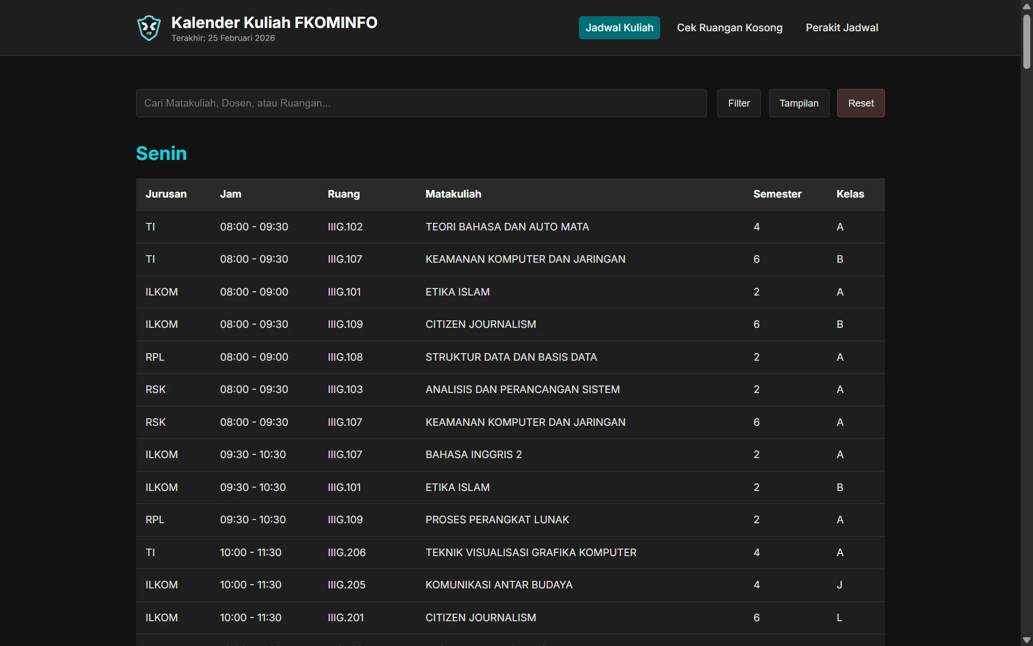Click semester 4 in TEORI BAHASA row

click(756, 227)
